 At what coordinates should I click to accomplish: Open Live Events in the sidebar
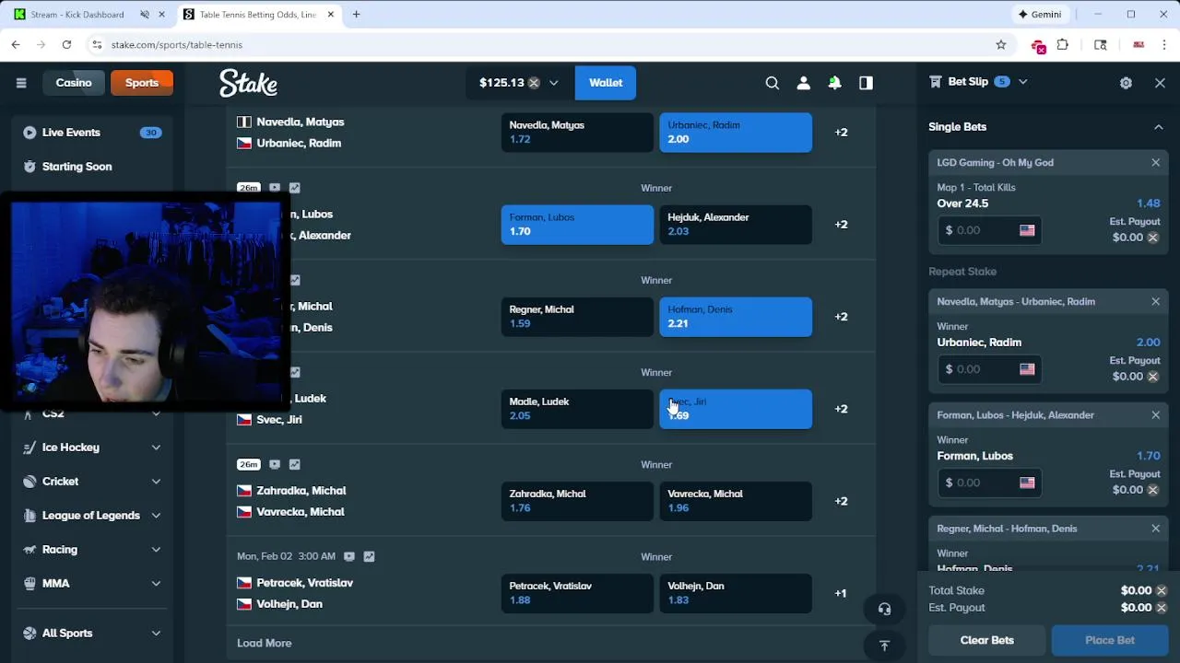(92, 133)
